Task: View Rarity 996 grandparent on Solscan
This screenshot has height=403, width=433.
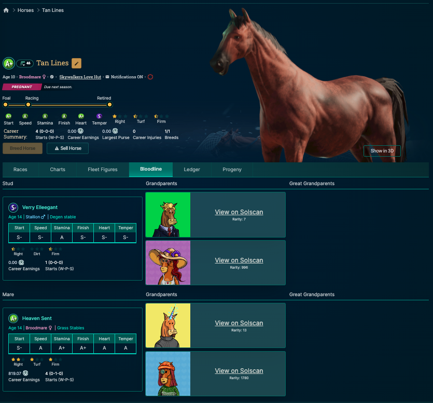Action: (239, 260)
